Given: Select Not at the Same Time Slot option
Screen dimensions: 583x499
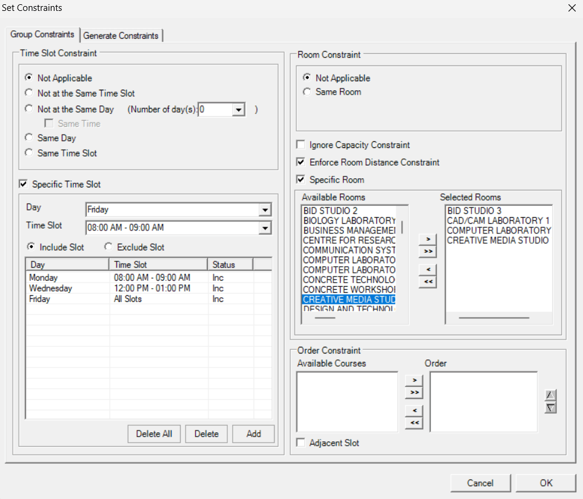Looking at the screenshot, I should point(28,93).
